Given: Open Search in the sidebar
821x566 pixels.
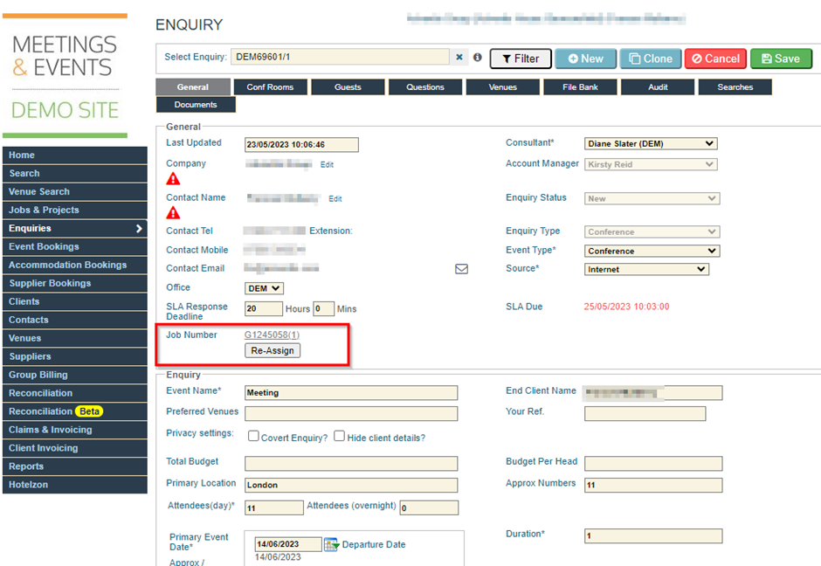Looking at the screenshot, I should point(75,173).
